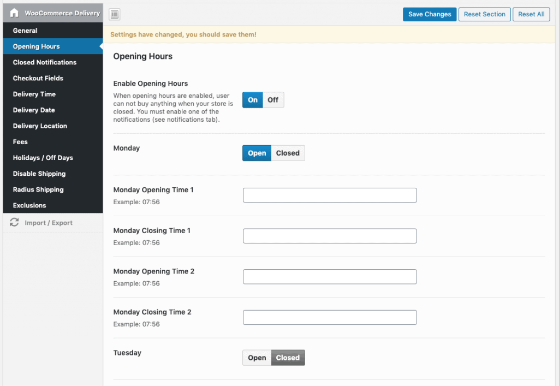Click the WooCommerce Delivery home icon
Image resolution: width=559 pixels, height=386 pixels.
click(15, 13)
